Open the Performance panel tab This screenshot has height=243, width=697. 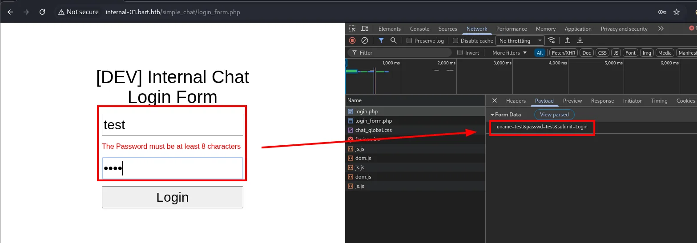pyautogui.click(x=512, y=28)
